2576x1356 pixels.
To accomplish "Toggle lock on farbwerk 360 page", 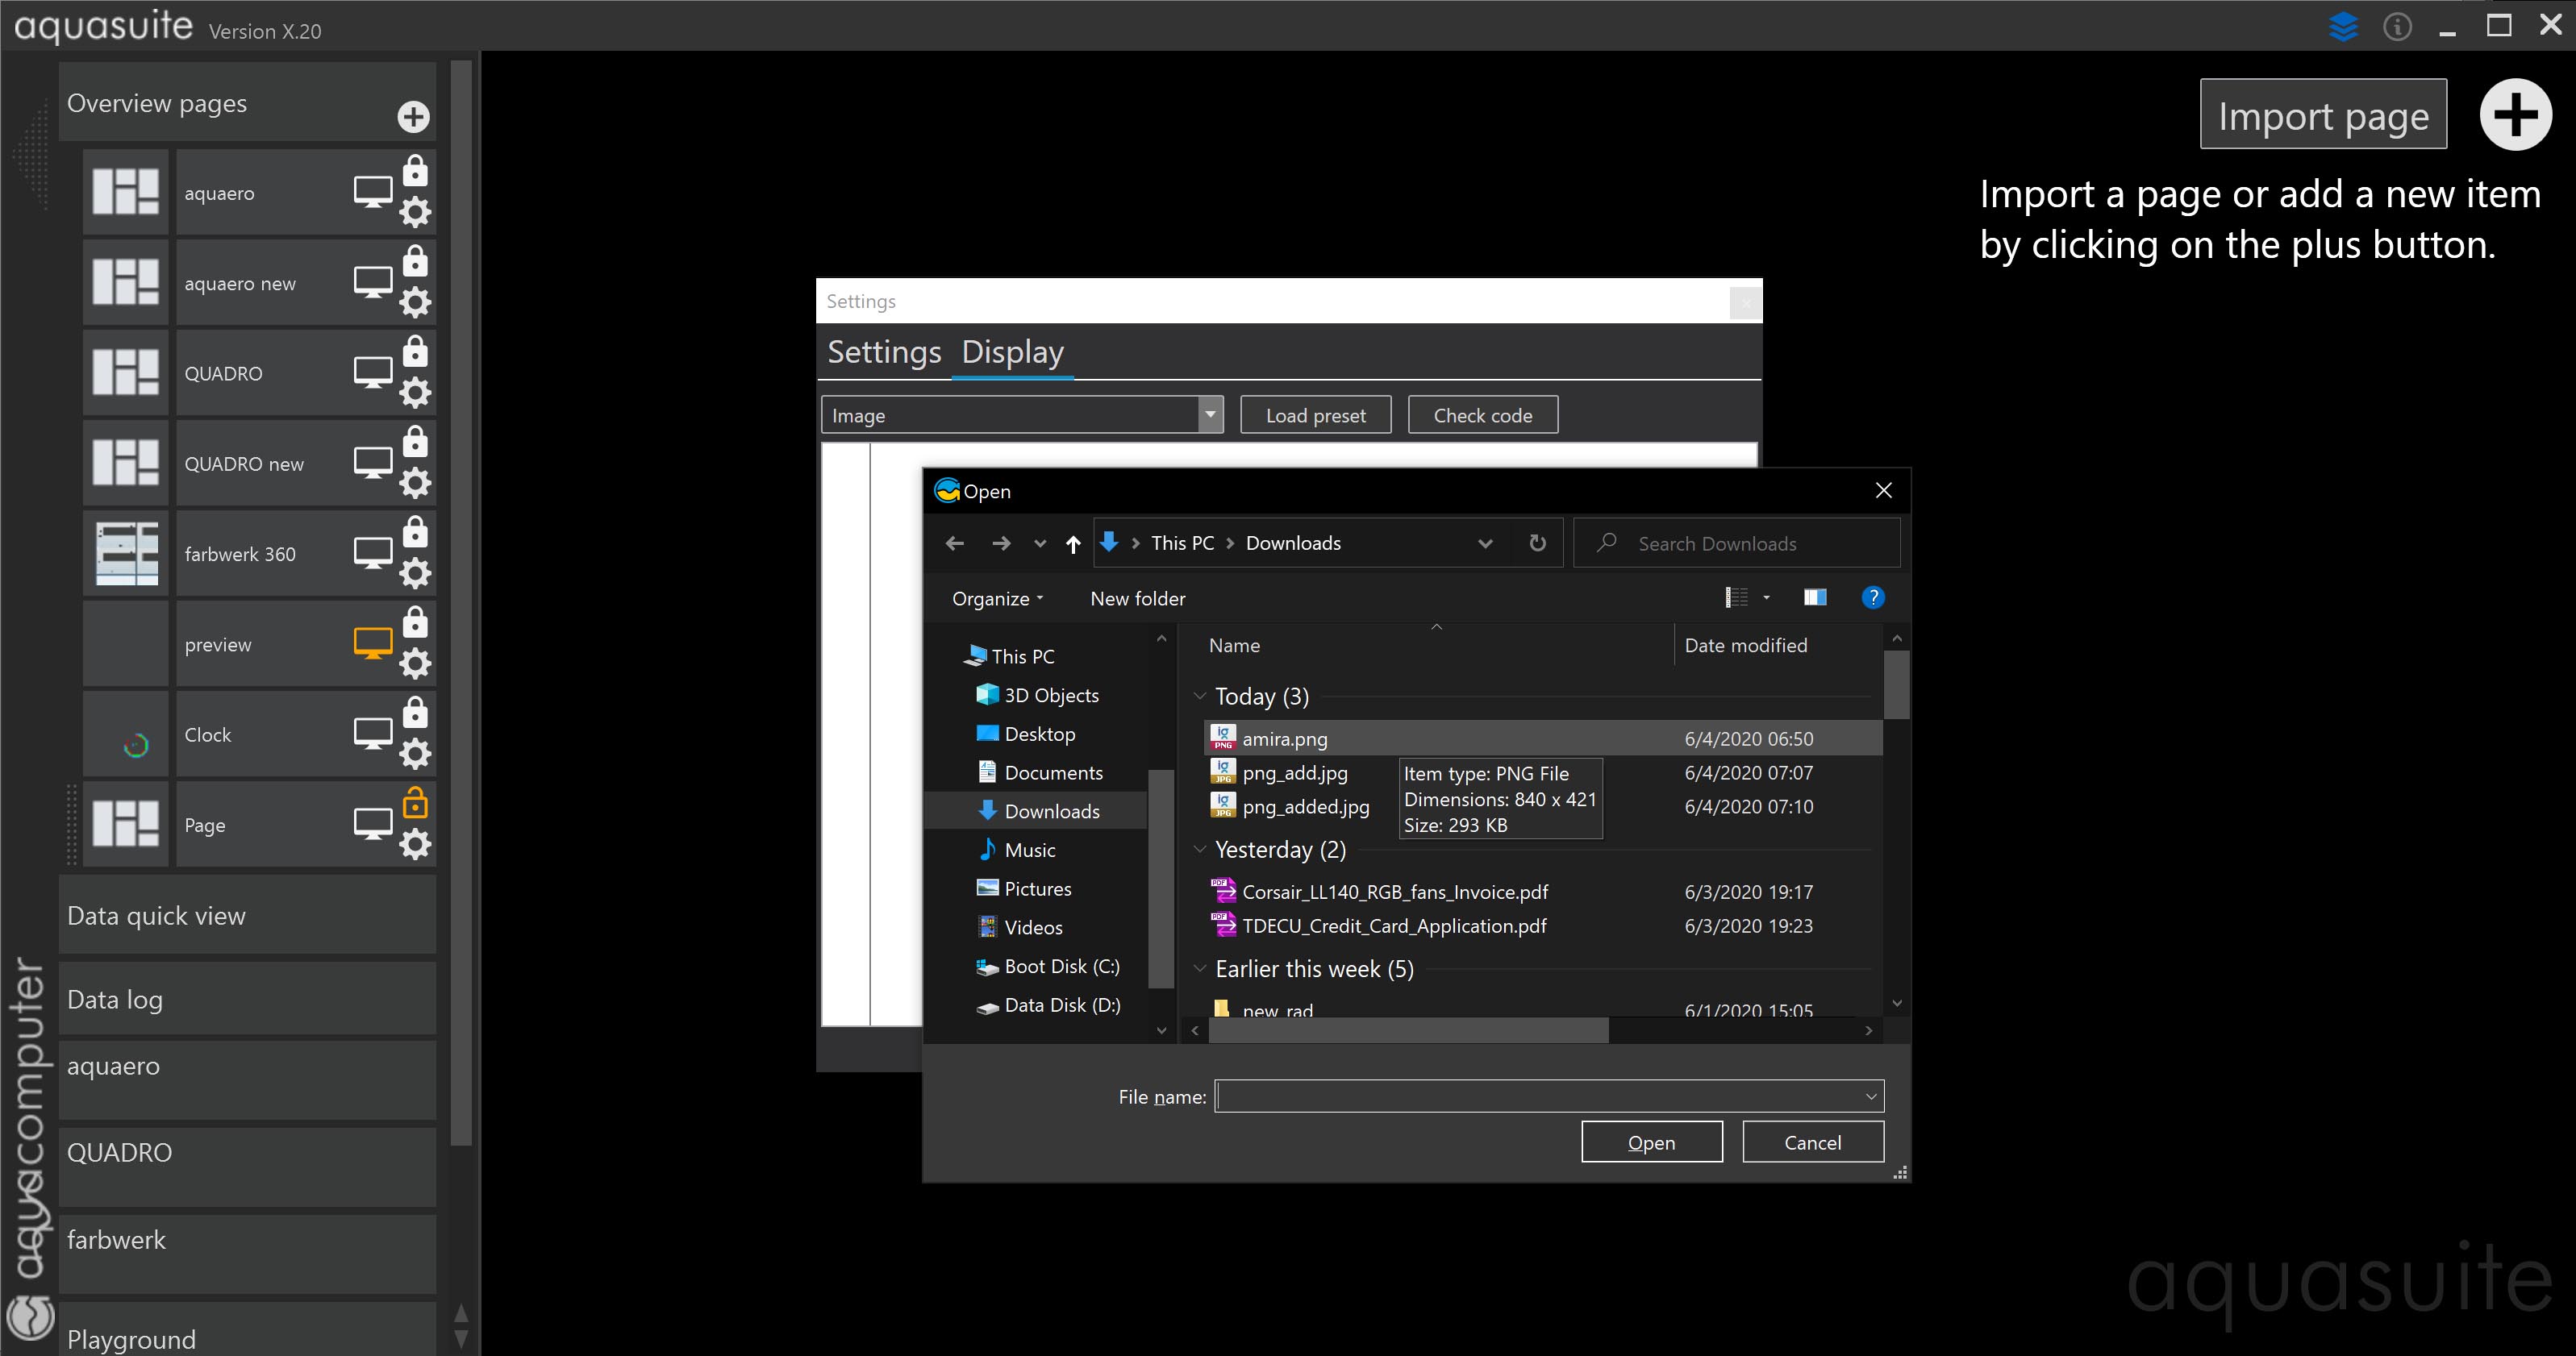I will pyautogui.click(x=415, y=531).
